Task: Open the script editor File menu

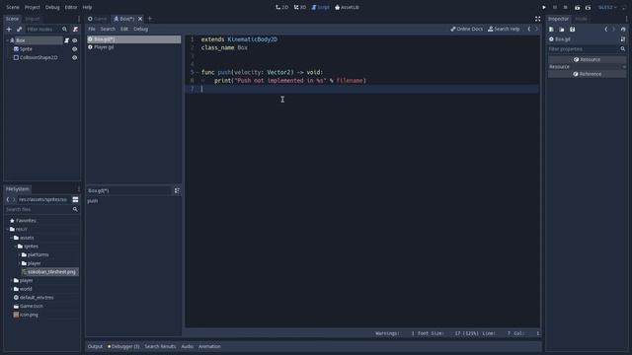Action: [x=92, y=29]
